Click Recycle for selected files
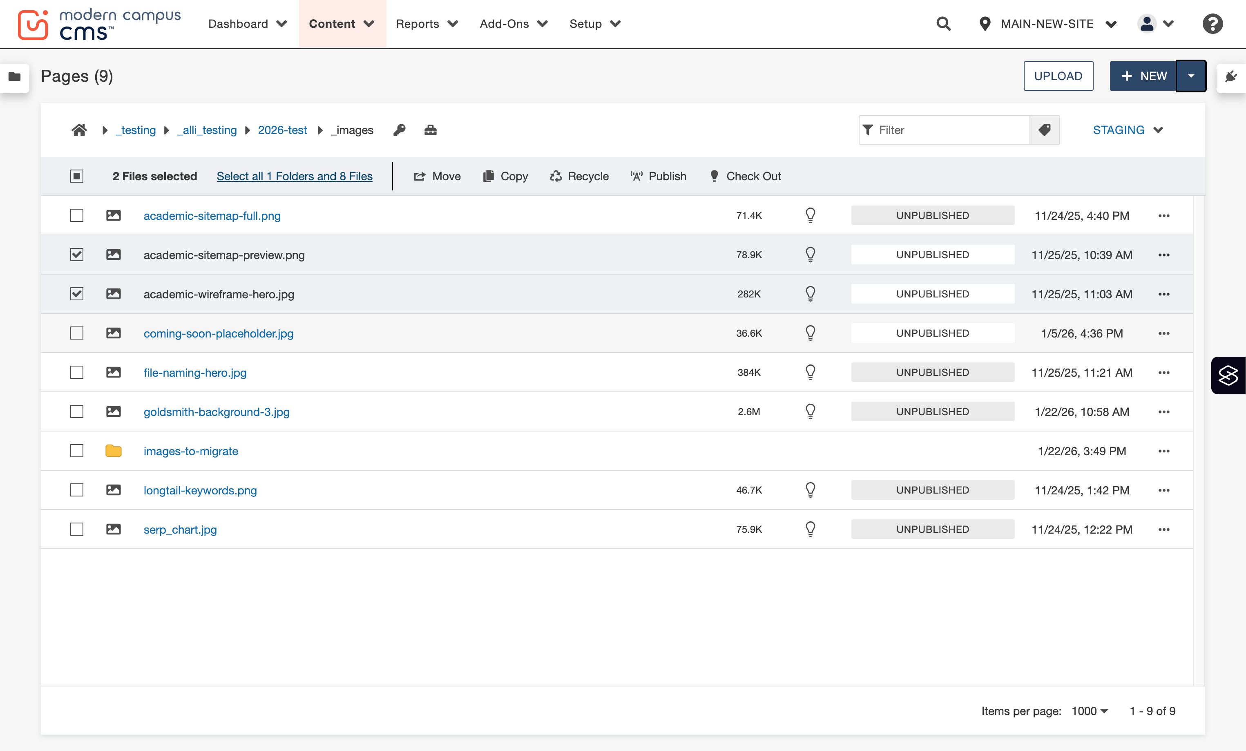The width and height of the screenshot is (1246, 751). click(579, 176)
